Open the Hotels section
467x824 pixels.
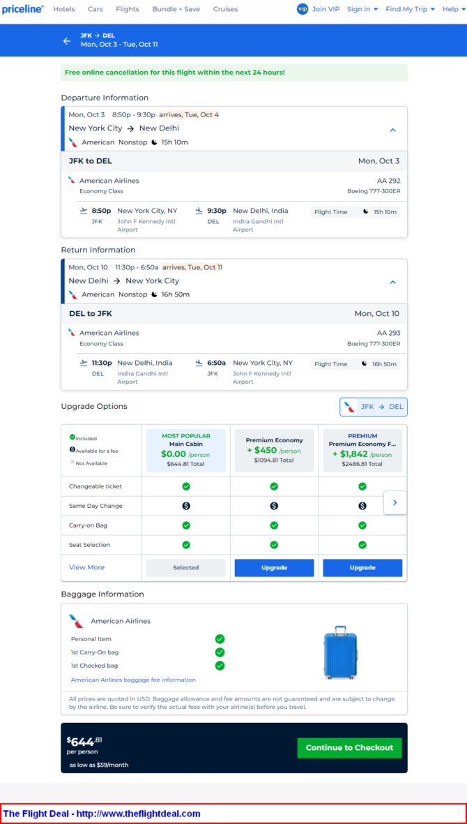point(64,9)
